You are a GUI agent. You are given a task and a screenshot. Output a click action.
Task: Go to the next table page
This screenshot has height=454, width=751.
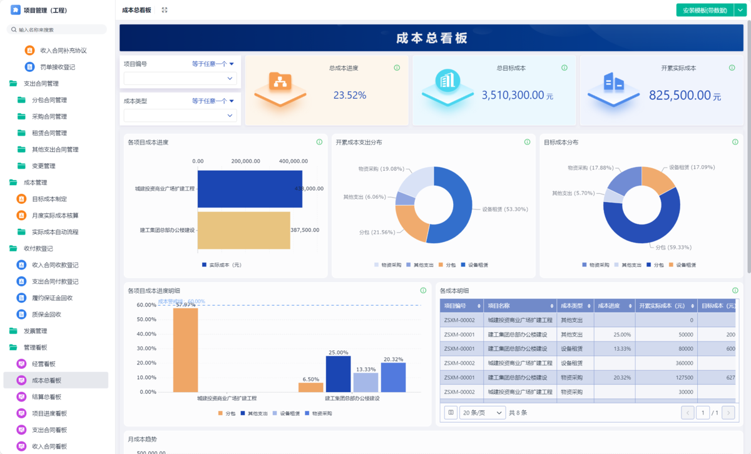coord(728,413)
